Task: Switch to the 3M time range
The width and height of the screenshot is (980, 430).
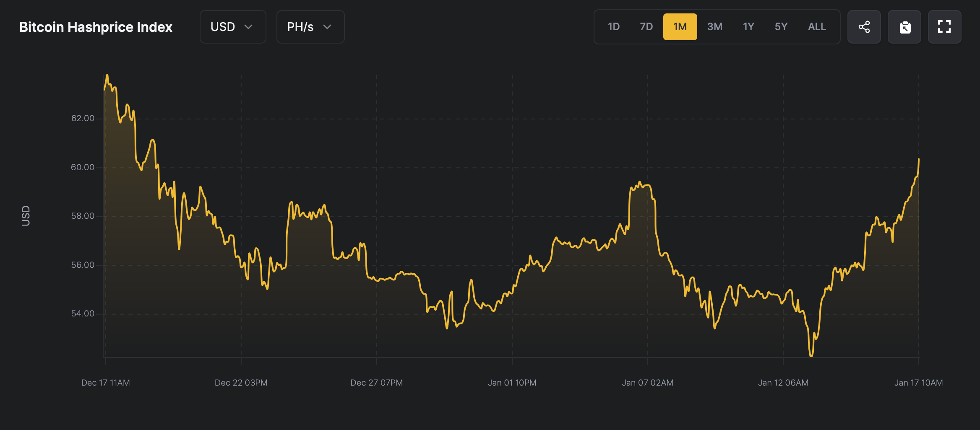Action: (x=715, y=27)
